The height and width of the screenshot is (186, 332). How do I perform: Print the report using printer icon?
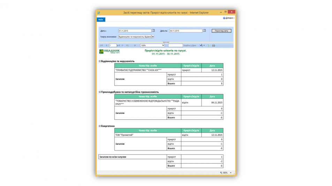pyautogui.click(x=213, y=46)
